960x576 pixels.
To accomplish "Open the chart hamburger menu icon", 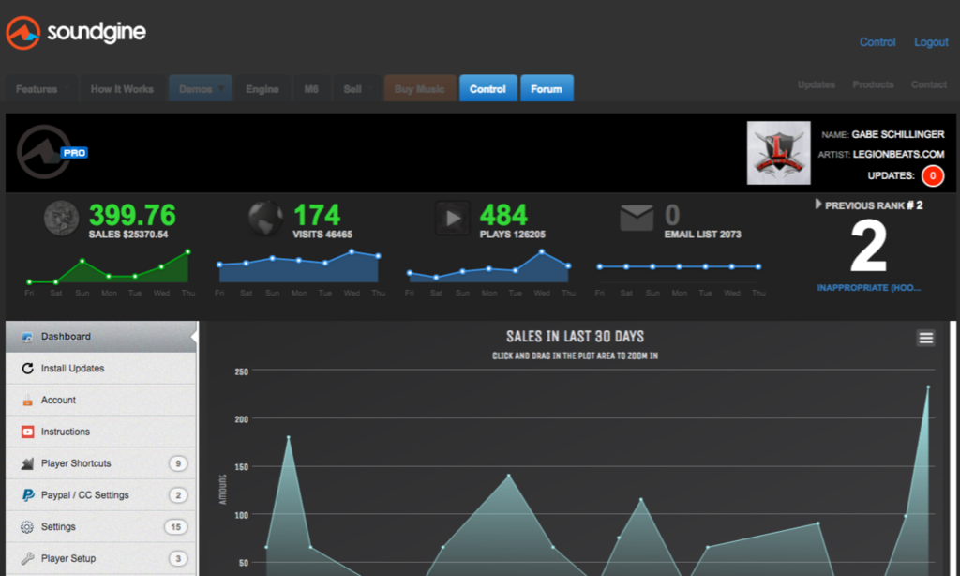I will (x=925, y=338).
